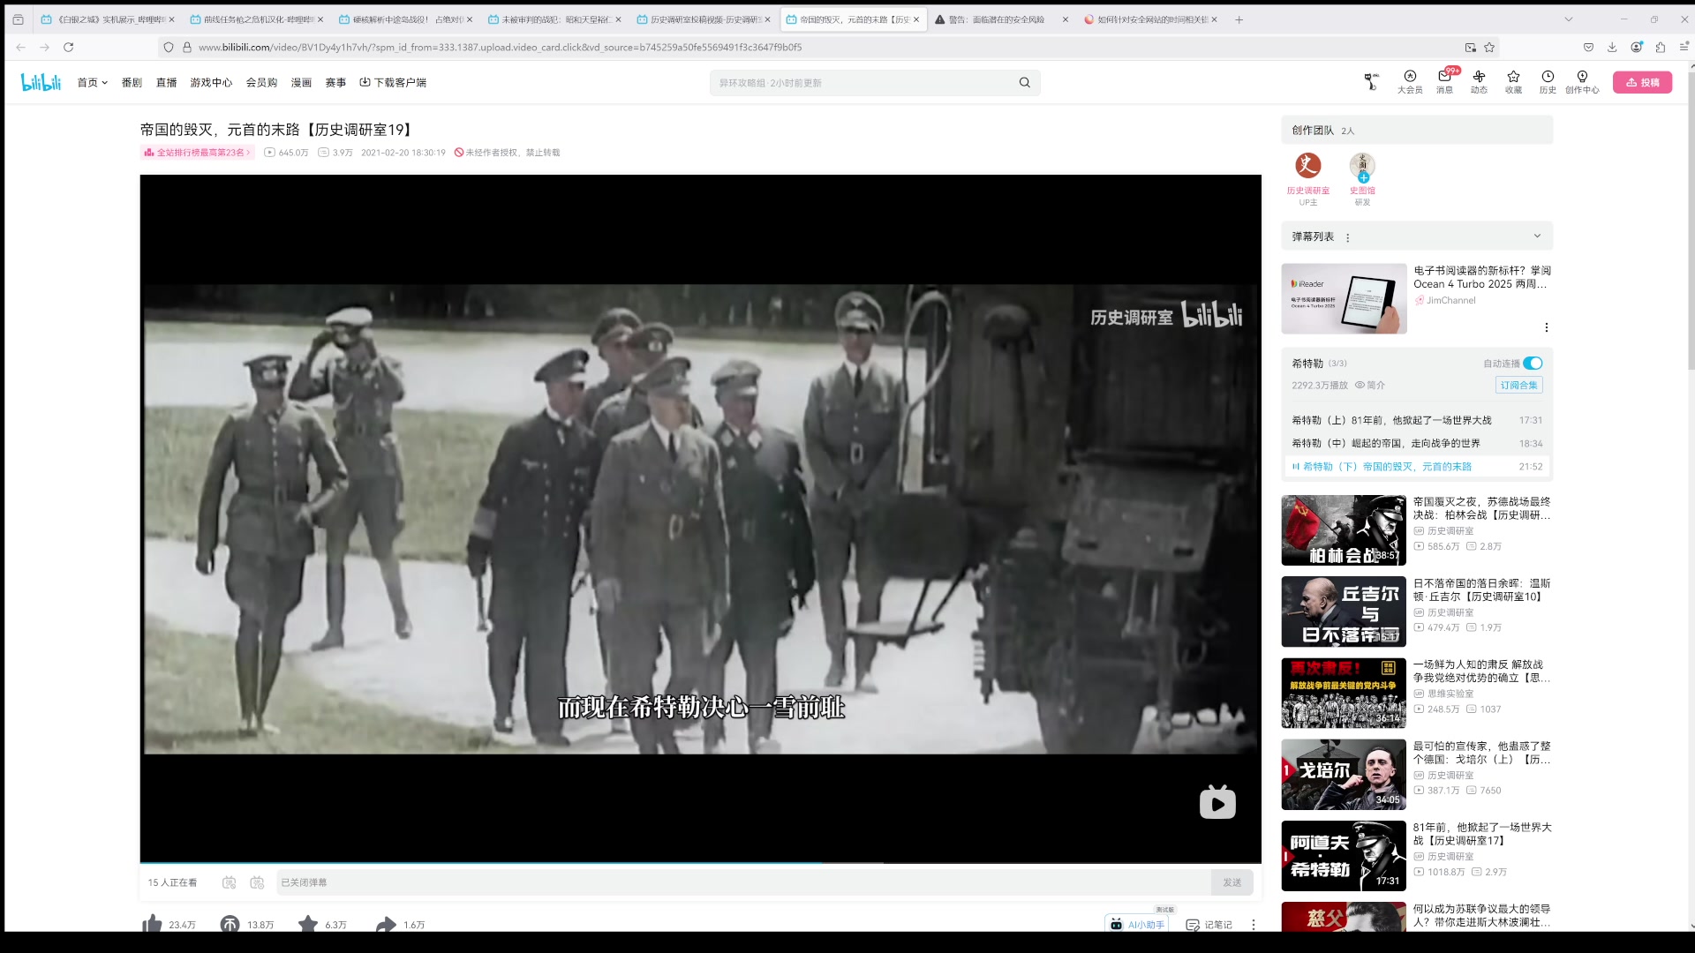The height and width of the screenshot is (953, 1695).
Task: Open the 戈培尔 recommended video thumbnail
Action: point(1344,775)
